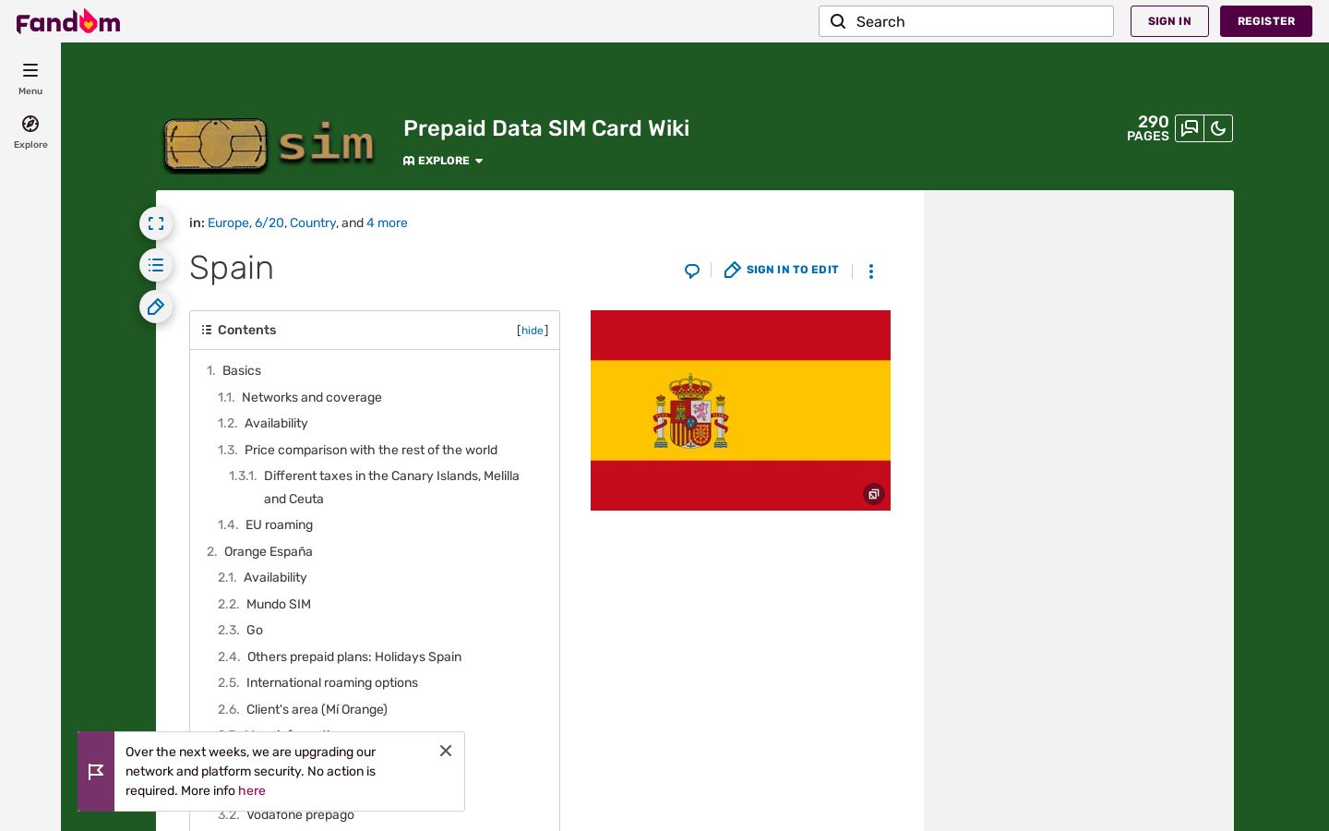
Task: Show 4 more categories
Action: [x=387, y=223]
